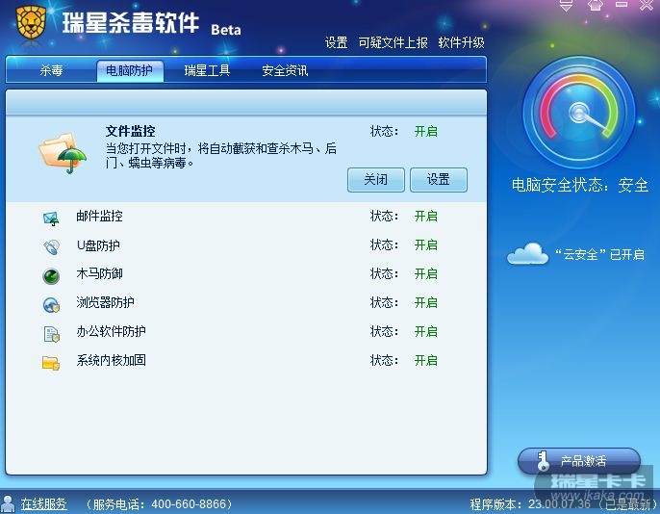Click the cloud security cloud icon

(528, 254)
